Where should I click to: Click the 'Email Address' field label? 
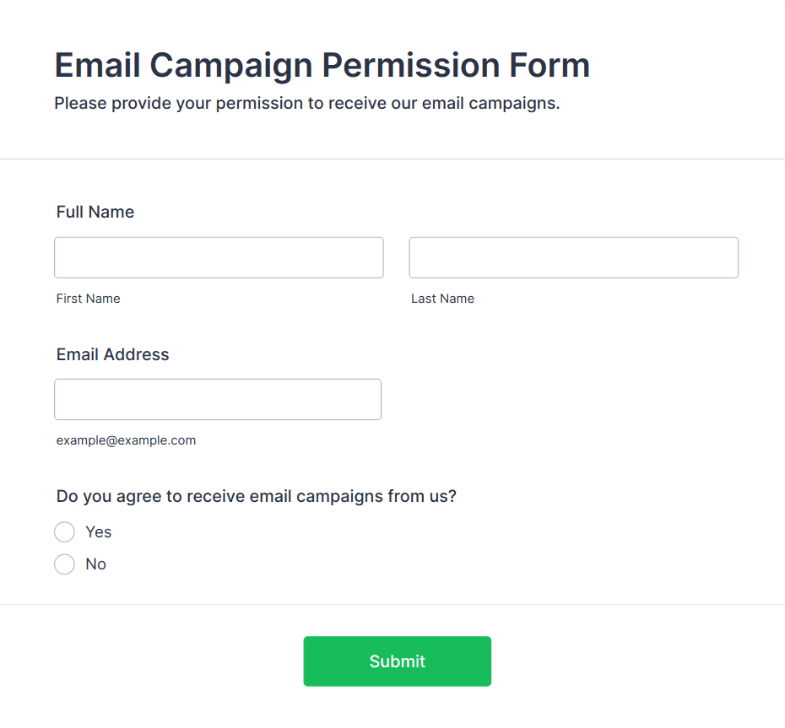(x=113, y=355)
